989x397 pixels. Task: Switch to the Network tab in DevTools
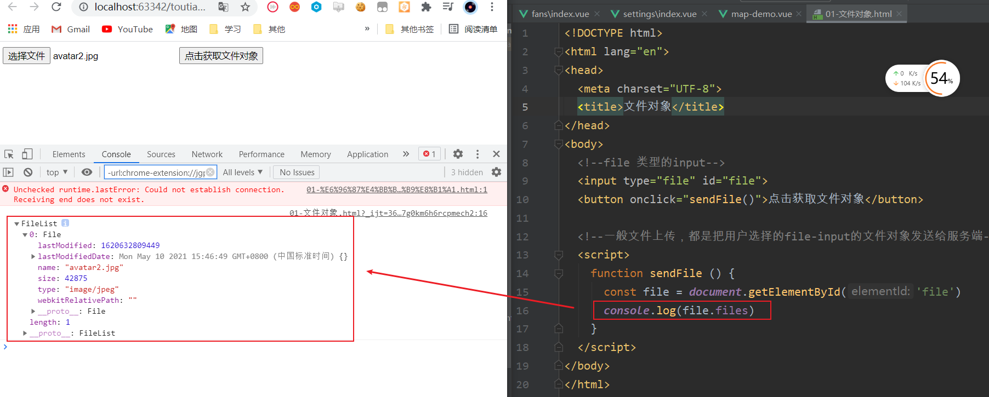(x=207, y=154)
